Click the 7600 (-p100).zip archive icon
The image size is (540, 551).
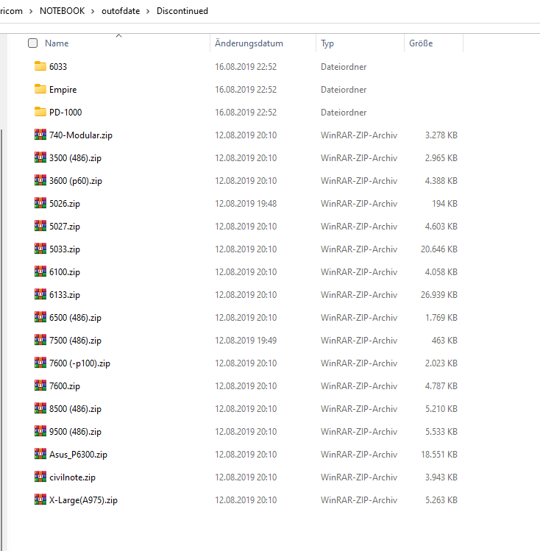(40, 363)
